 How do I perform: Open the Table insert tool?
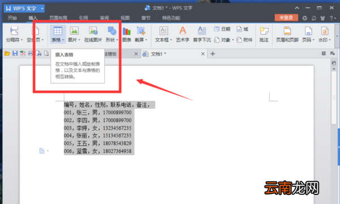click(x=58, y=34)
